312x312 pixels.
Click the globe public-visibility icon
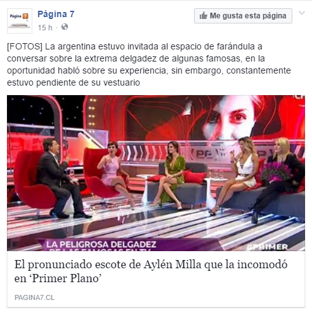click(65, 27)
